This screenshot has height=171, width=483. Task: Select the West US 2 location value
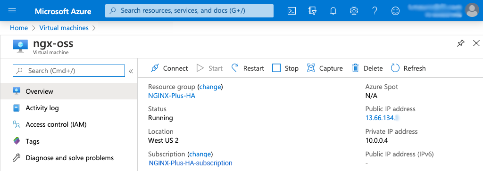pos(163,140)
